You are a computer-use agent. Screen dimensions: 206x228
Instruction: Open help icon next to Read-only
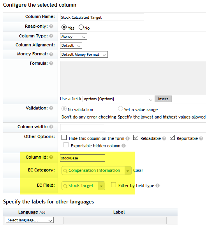point(51,26)
